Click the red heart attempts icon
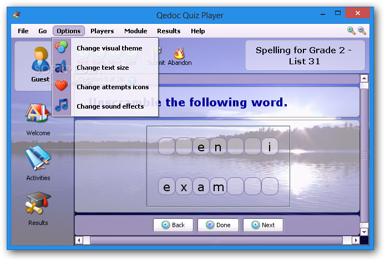 (61, 85)
